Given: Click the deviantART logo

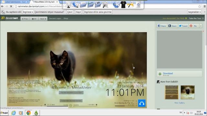Looking at the screenshot, I should 10,18.
